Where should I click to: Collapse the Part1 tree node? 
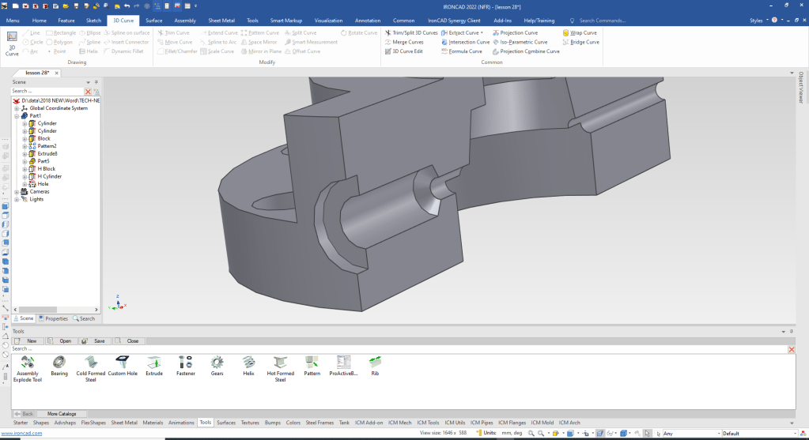(17, 116)
